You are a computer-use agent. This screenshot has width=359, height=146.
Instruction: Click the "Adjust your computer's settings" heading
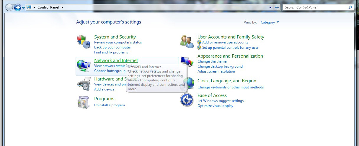pos(109,22)
